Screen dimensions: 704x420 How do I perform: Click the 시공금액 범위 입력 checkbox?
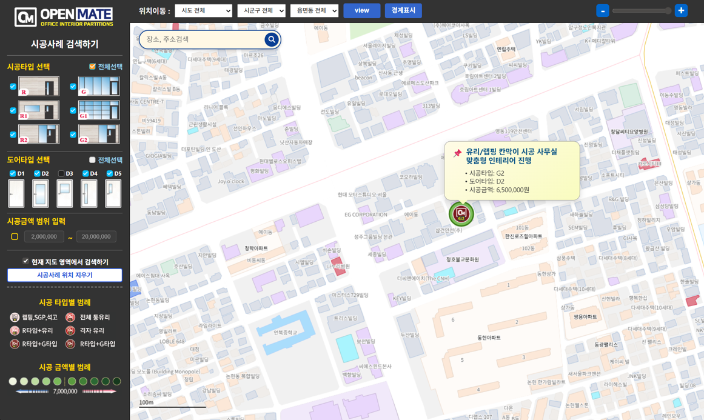14,236
